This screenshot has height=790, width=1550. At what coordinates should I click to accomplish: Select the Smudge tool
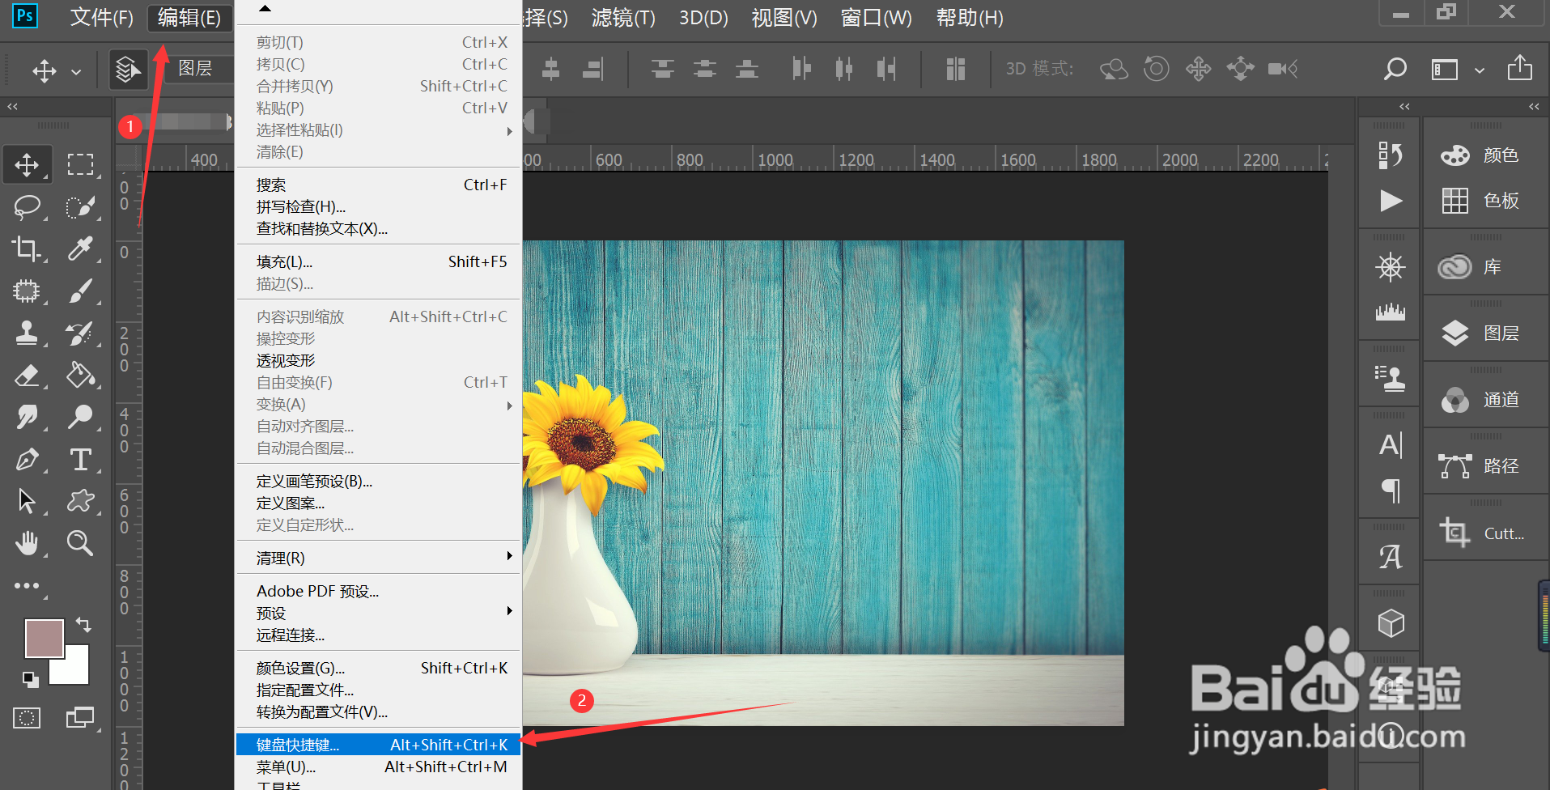27,418
